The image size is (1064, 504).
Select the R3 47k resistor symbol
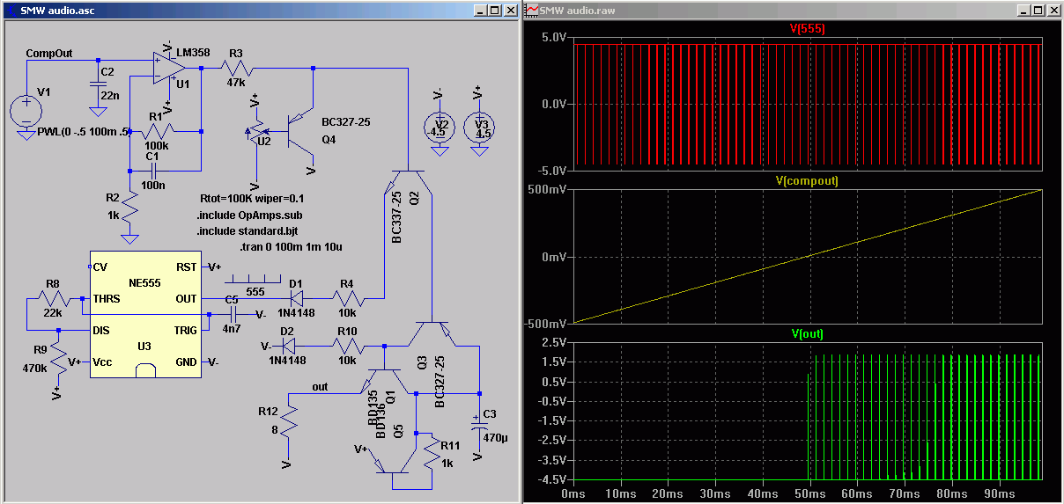(237, 69)
